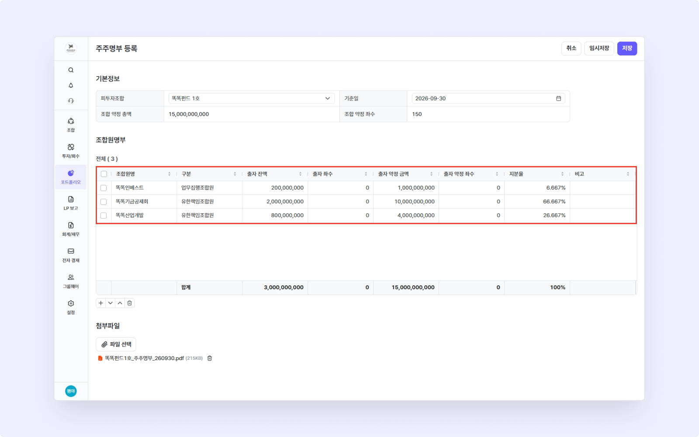The height and width of the screenshot is (437, 699).
Task: Open 설정 settings in the sidebar
Action: (x=71, y=307)
